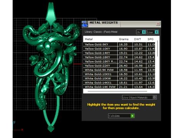Click the 16.90 grams value

click(123, 49)
